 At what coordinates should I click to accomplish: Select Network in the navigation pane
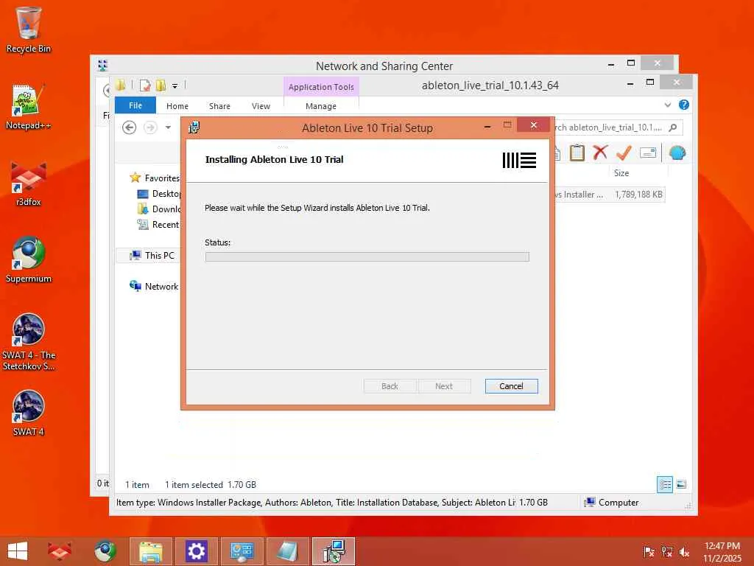coord(154,287)
